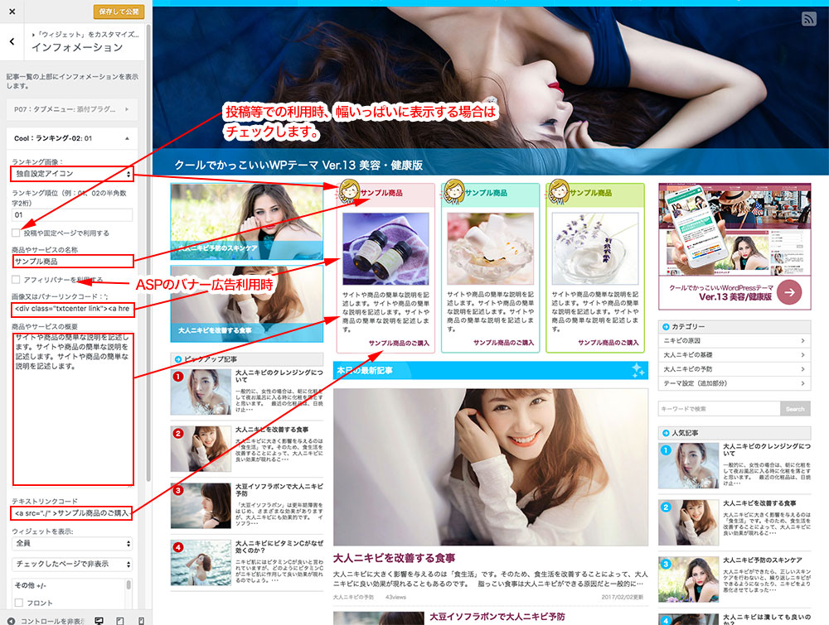The width and height of the screenshot is (829, 625).
Task: Open the RSS feed icon on header
Action: (808, 19)
